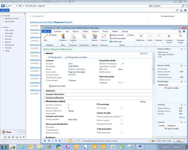Open Windows Start button
The image size is (188, 150).
click(x=4, y=147)
